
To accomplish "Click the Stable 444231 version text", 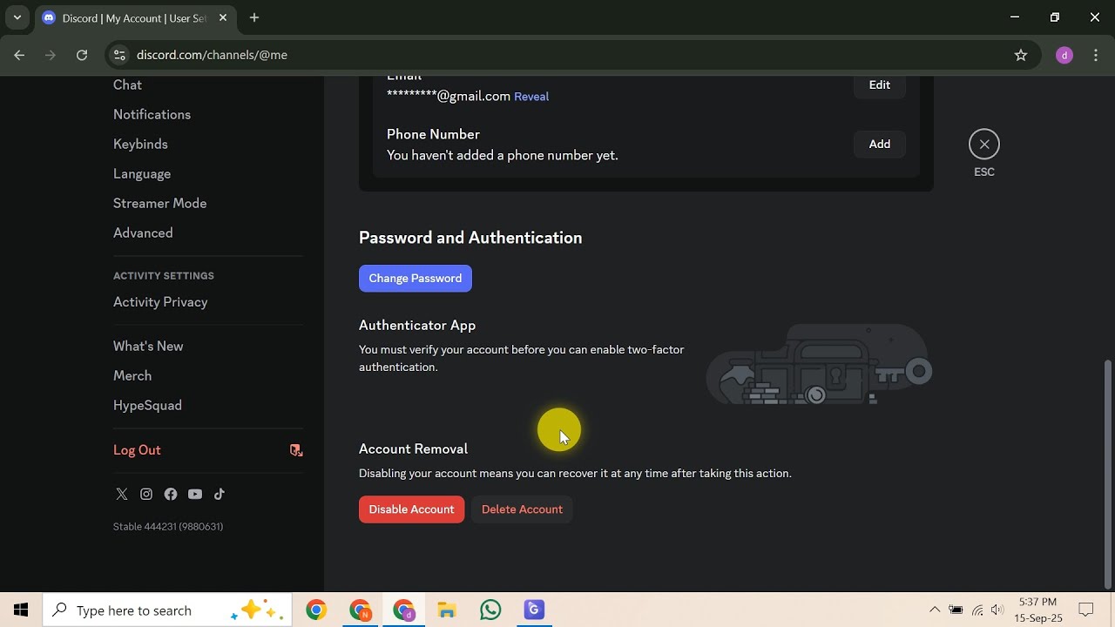I will (168, 527).
